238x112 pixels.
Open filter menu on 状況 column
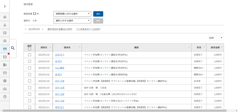click(x=204, y=47)
